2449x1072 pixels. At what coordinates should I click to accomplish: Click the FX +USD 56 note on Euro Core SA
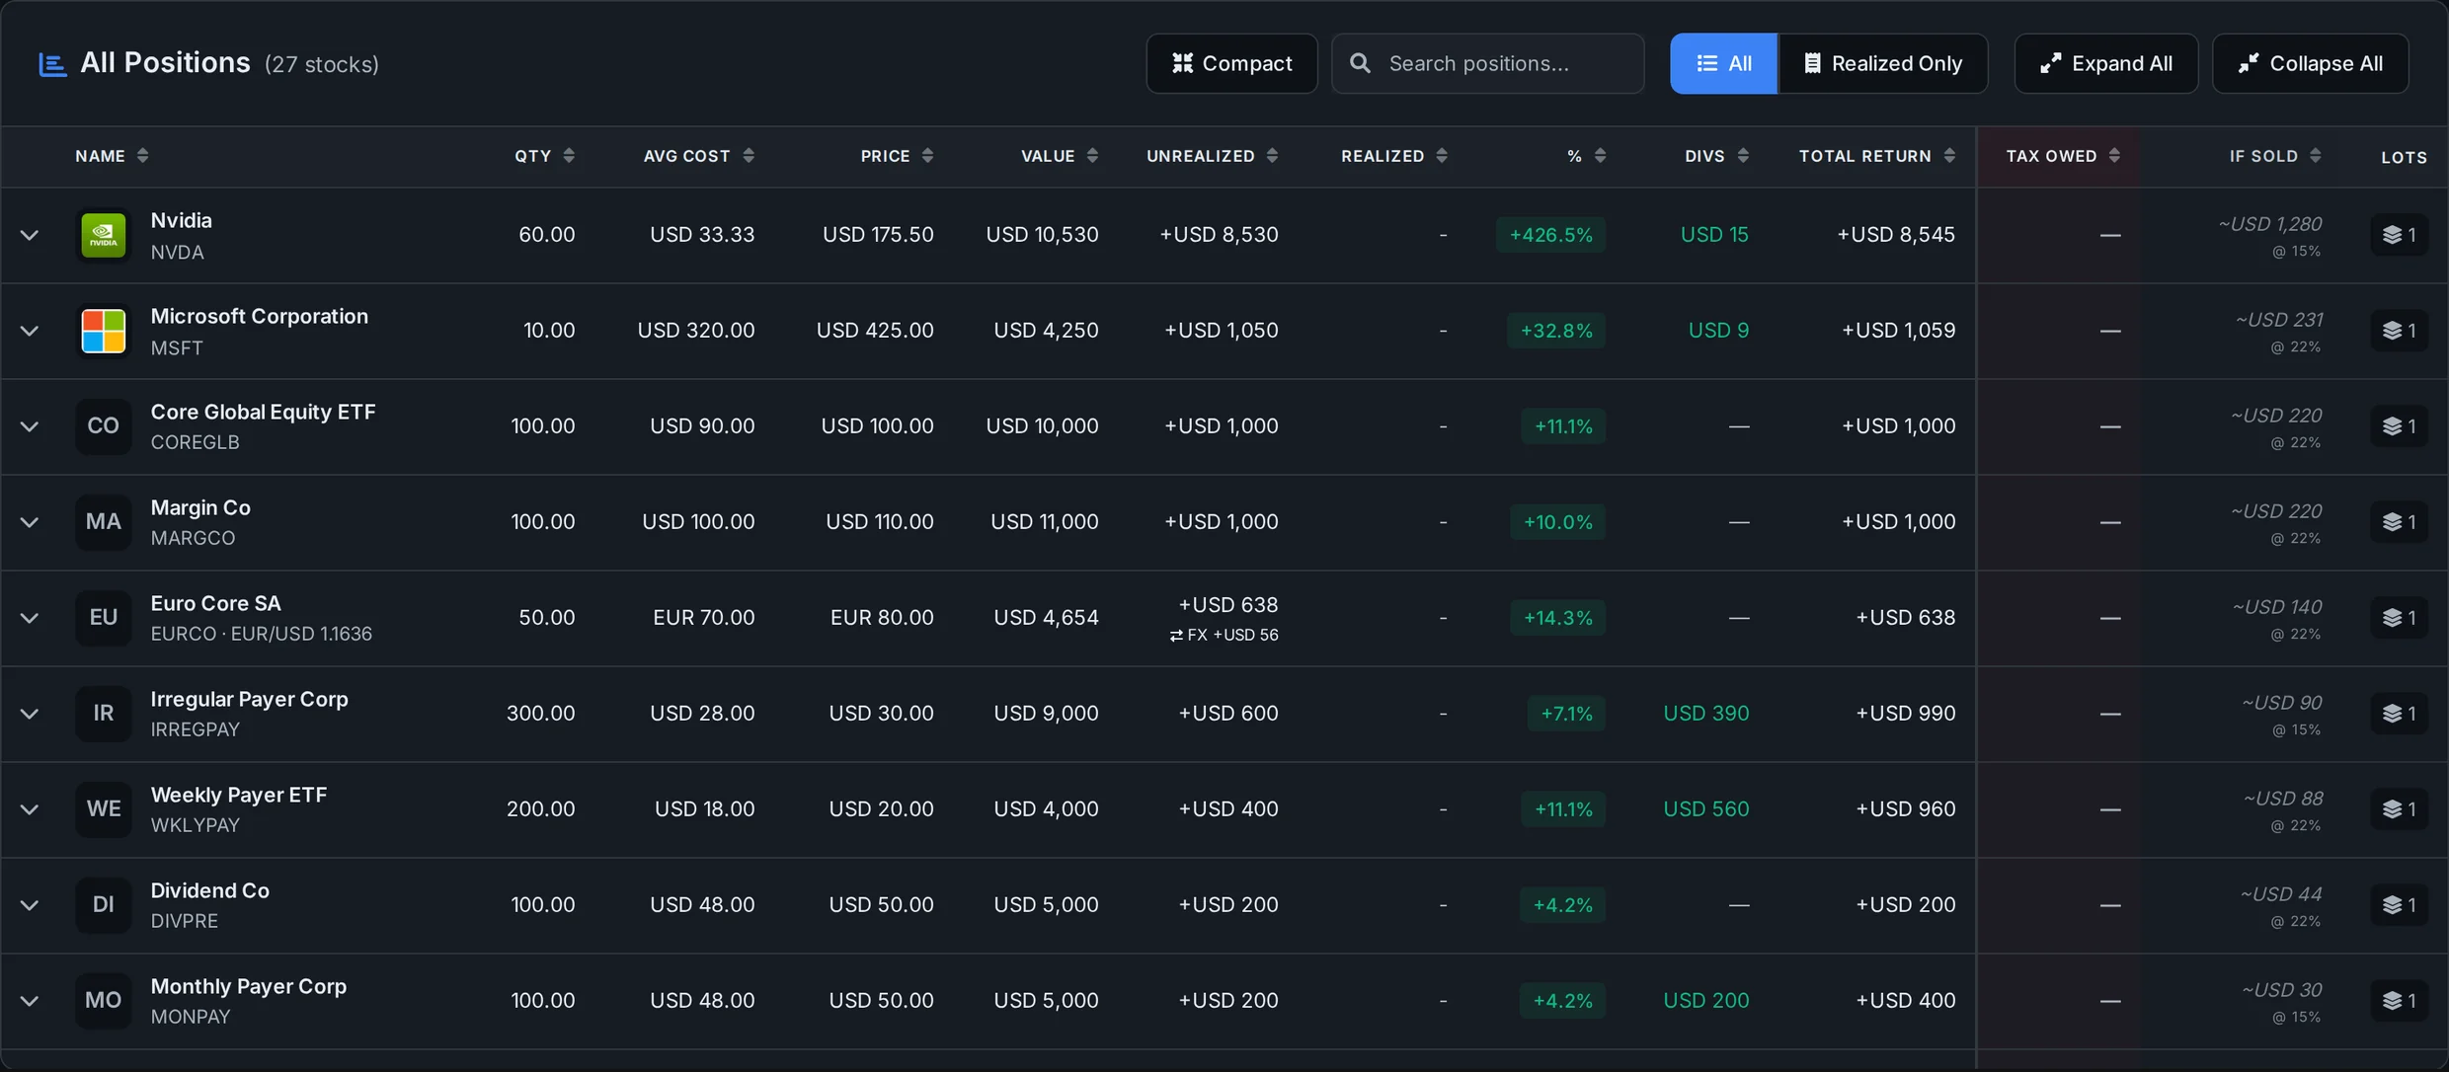click(x=1224, y=636)
